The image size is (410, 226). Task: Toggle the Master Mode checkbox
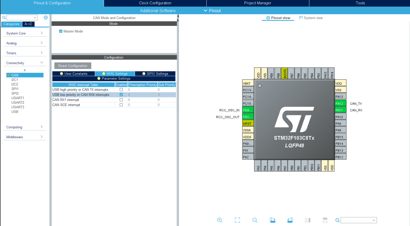(x=61, y=31)
